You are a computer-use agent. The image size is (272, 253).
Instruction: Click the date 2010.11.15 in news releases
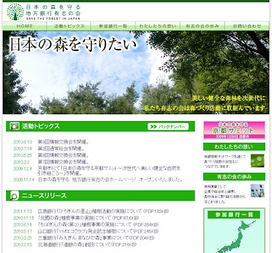click(24, 218)
